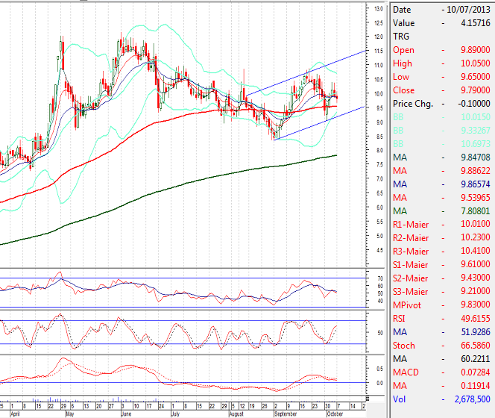Click the Date row showing 10/07/2013
The width and height of the screenshot is (495, 418).
[x=441, y=10]
